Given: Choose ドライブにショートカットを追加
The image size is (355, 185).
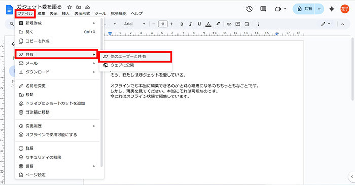Looking at the screenshot, I should (57, 103).
